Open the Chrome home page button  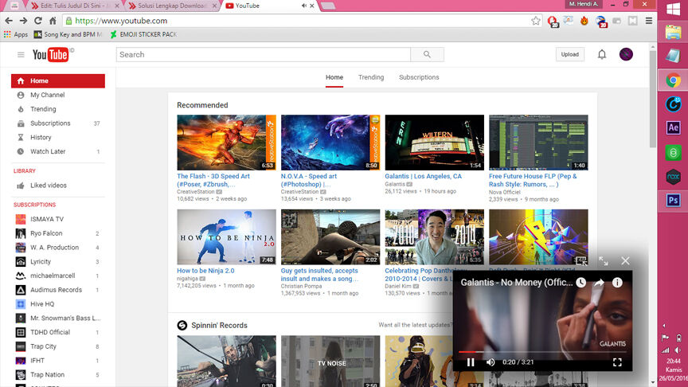pos(53,21)
